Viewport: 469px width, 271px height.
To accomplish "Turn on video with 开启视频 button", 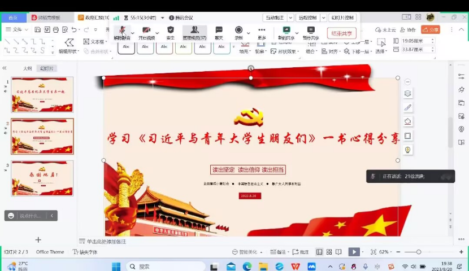I will tap(146, 32).
